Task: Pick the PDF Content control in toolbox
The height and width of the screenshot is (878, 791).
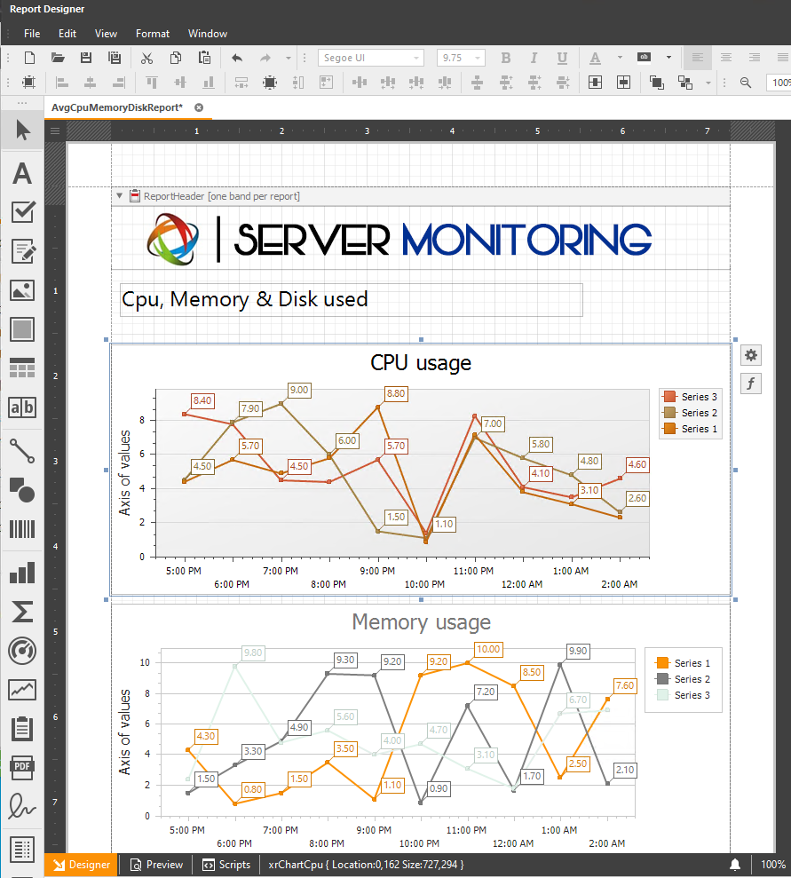Action: click(22, 768)
